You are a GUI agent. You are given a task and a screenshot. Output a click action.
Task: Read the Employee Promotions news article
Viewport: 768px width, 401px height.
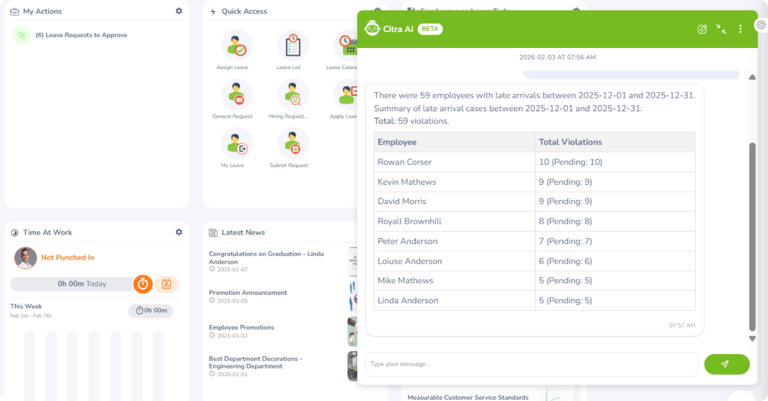point(241,327)
